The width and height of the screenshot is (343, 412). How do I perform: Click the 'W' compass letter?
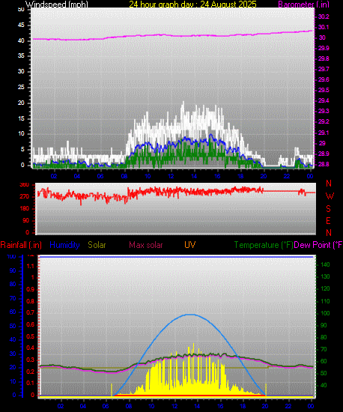[x=330, y=196]
